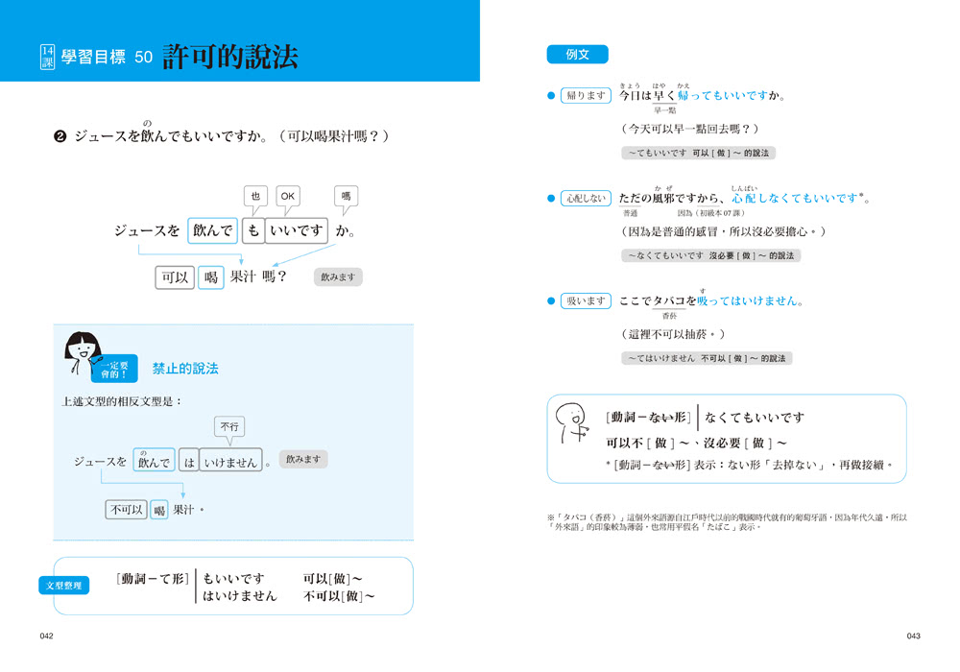The width and height of the screenshot is (960, 672).
Task: Click the 不行 speech bubble
Action: pyautogui.click(x=229, y=426)
